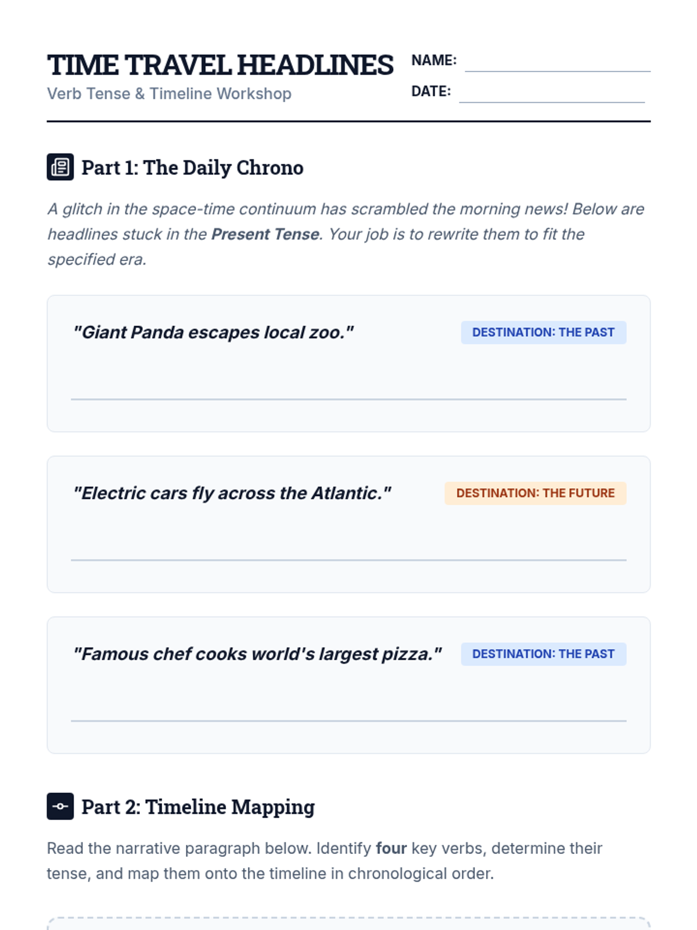This screenshot has height=930, width=697.
Task: Click the NAME: label
Action: pyautogui.click(x=433, y=60)
